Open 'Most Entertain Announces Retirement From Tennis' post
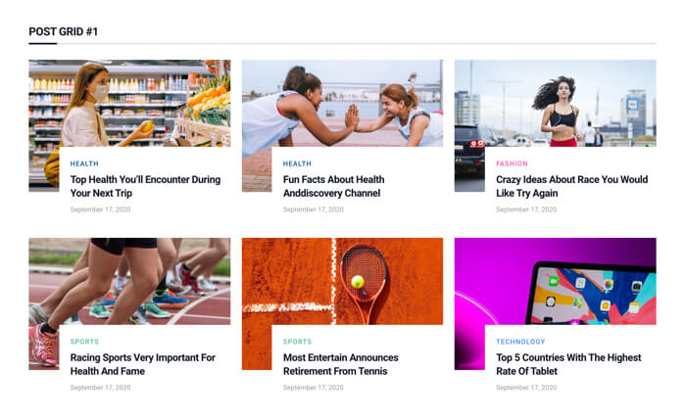This screenshot has width=686, height=418. point(341,364)
